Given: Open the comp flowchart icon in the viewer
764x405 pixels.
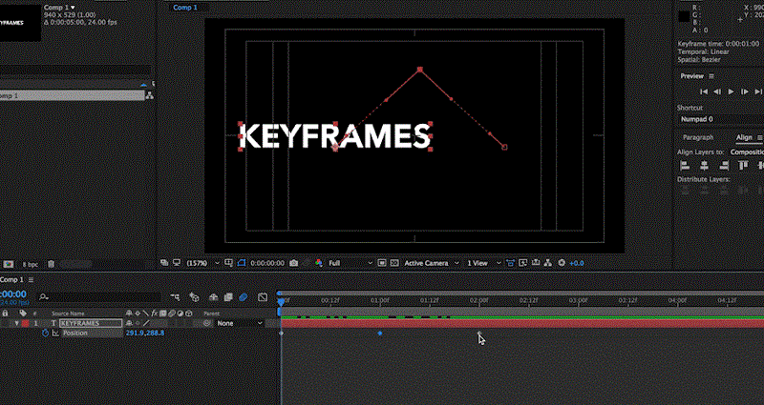Looking at the screenshot, I should point(548,263).
